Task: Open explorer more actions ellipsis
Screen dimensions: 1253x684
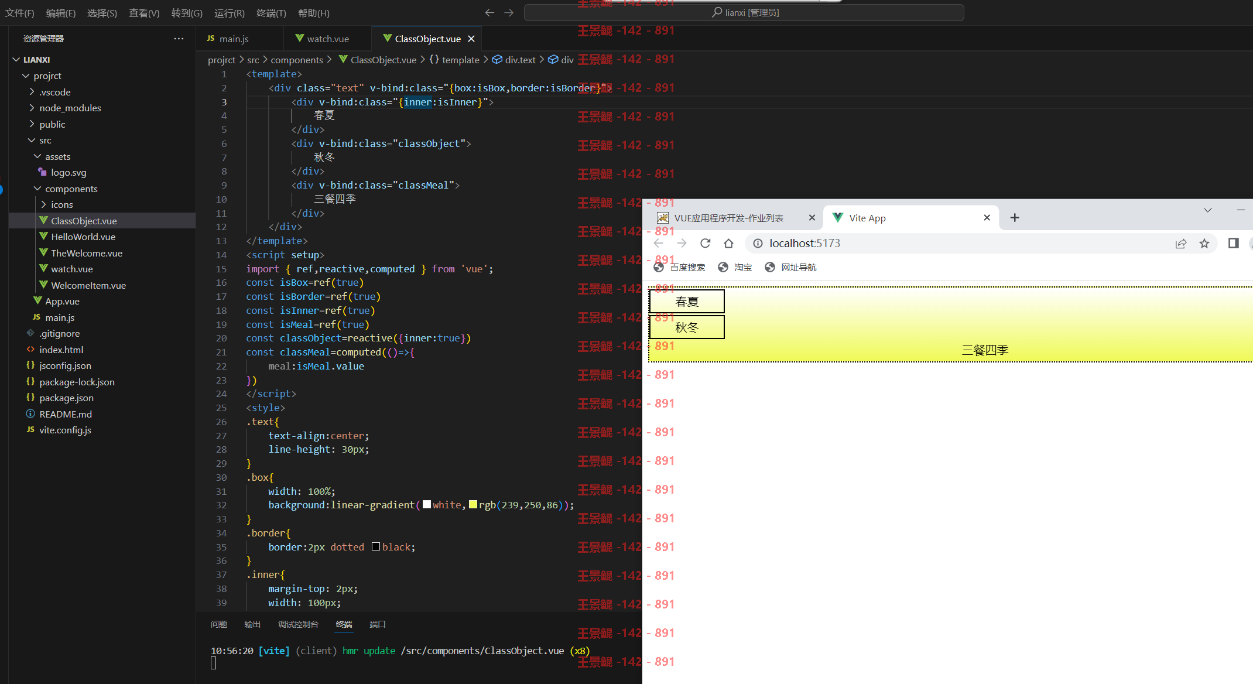Action: click(x=179, y=39)
